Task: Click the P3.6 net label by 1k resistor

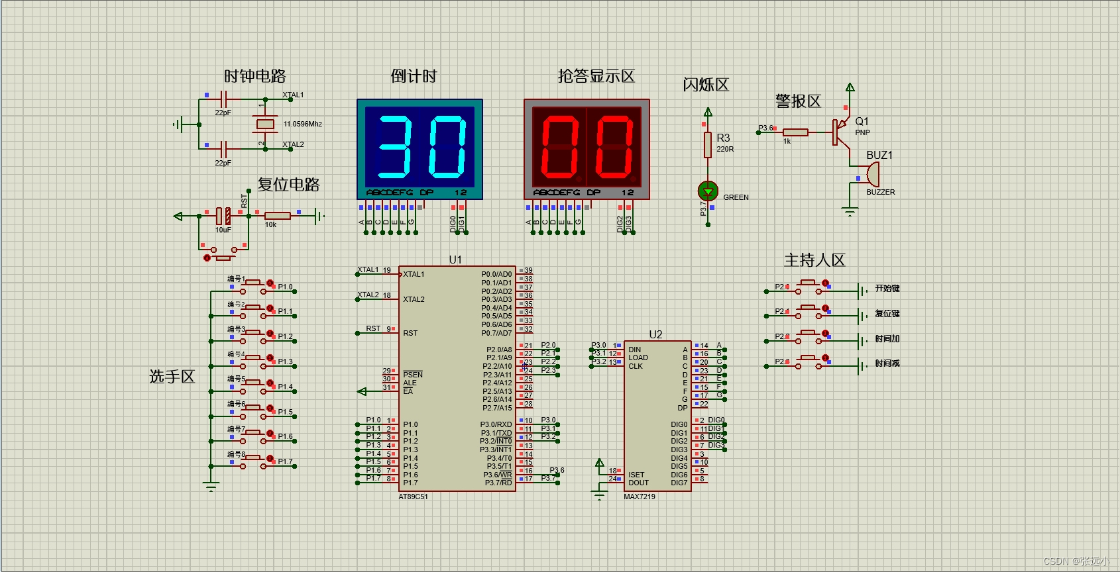Action: (765, 128)
